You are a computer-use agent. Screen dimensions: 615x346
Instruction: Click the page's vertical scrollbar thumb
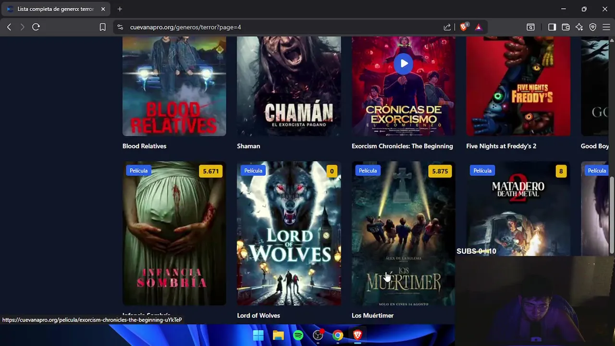point(612,215)
